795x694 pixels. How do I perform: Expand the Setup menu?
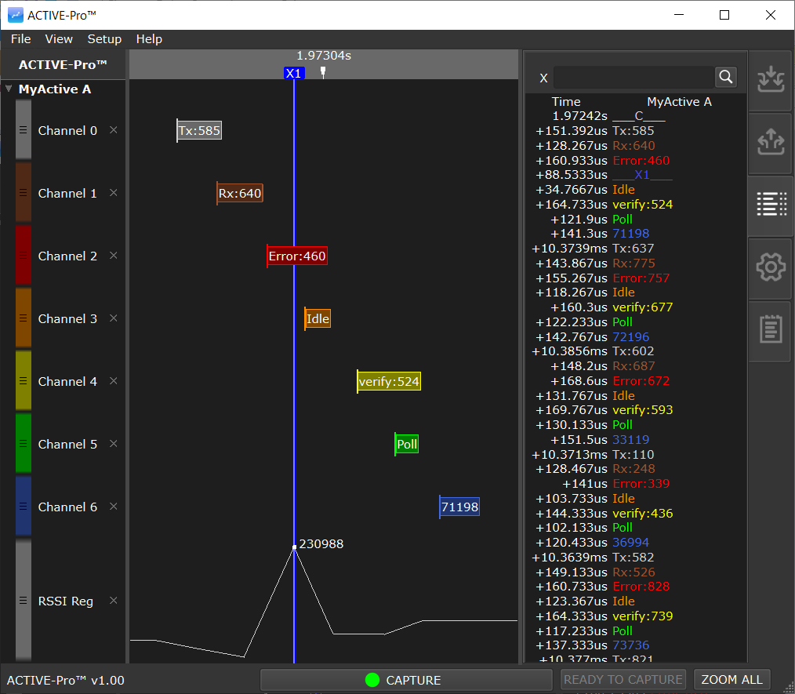(x=104, y=38)
